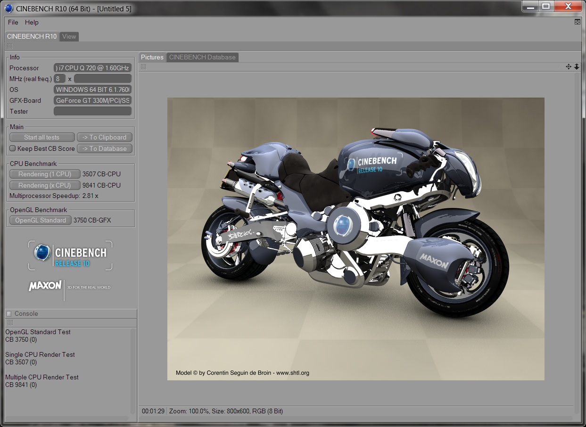Click the MHz CPU count field showing 8
Image resolution: width=586 pixels, height=427 pixels.
pos(60,79)
